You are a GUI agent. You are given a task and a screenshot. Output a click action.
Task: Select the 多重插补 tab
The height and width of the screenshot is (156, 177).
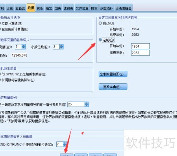click(107, 8)
